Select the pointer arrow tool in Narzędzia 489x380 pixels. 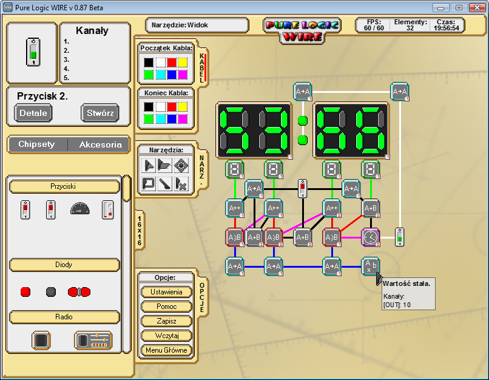(x=147, y=165)
